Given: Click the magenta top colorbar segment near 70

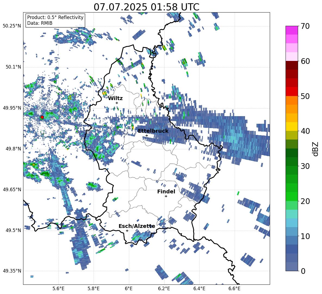Looking at the screenshot, I should 292,30.
